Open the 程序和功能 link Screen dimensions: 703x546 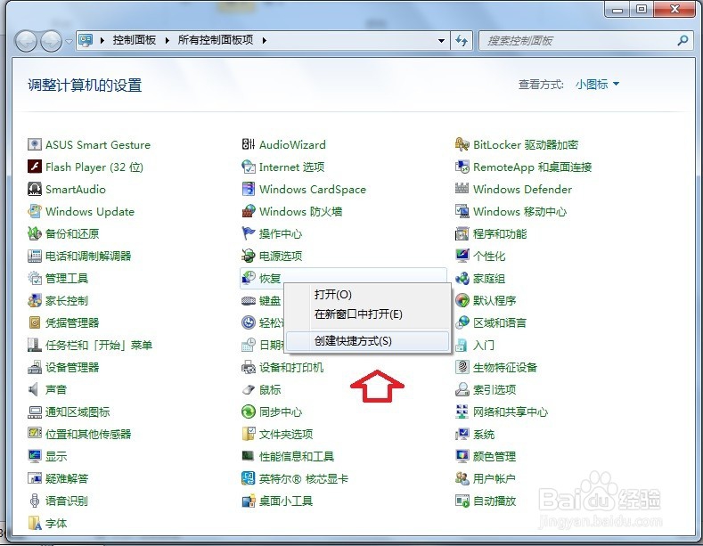point(500,233)
